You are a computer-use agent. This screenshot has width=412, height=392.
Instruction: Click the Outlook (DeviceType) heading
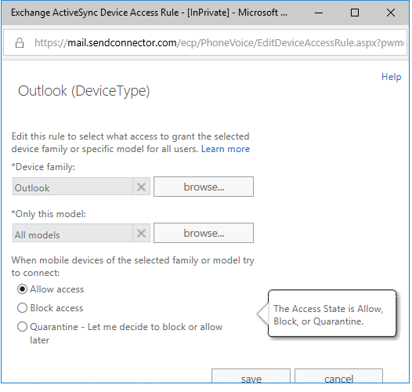tap(84, 91)
